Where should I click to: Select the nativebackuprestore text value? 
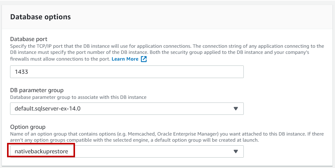[41, 151]
